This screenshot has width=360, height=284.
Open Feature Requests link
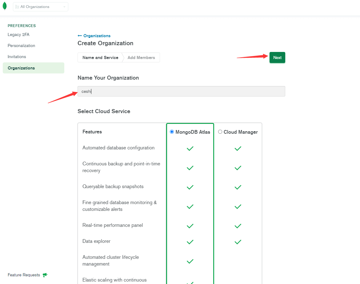coord(24,275)
